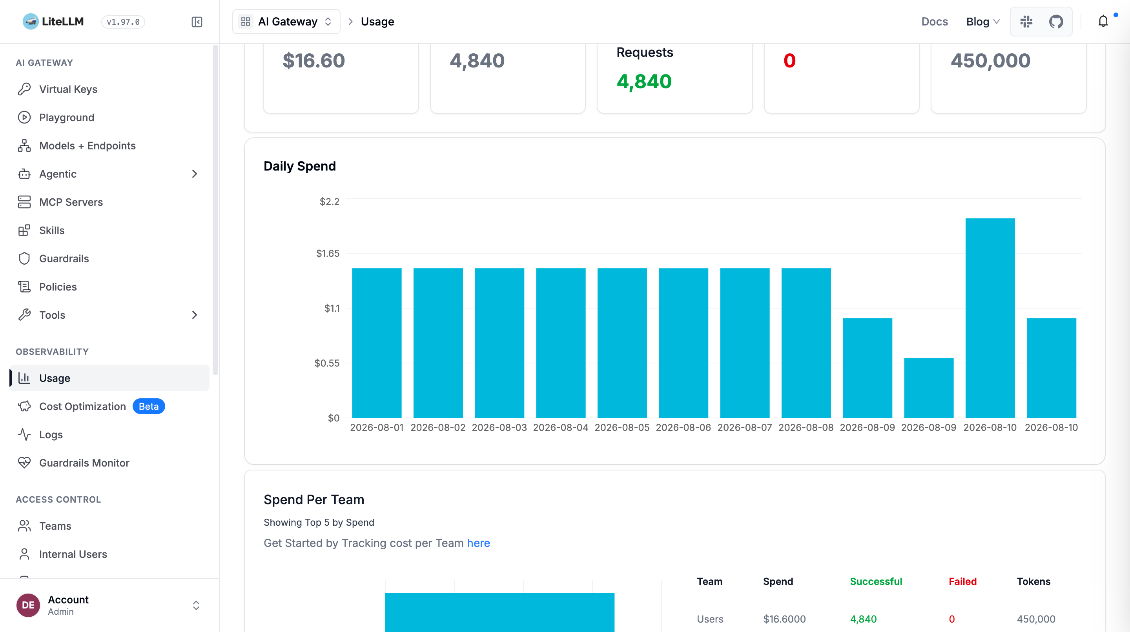
Task: Click the Playground play icon
Action: (x=25, y=118)
